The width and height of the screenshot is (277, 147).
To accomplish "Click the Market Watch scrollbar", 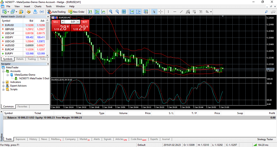I will coord(48,38).
